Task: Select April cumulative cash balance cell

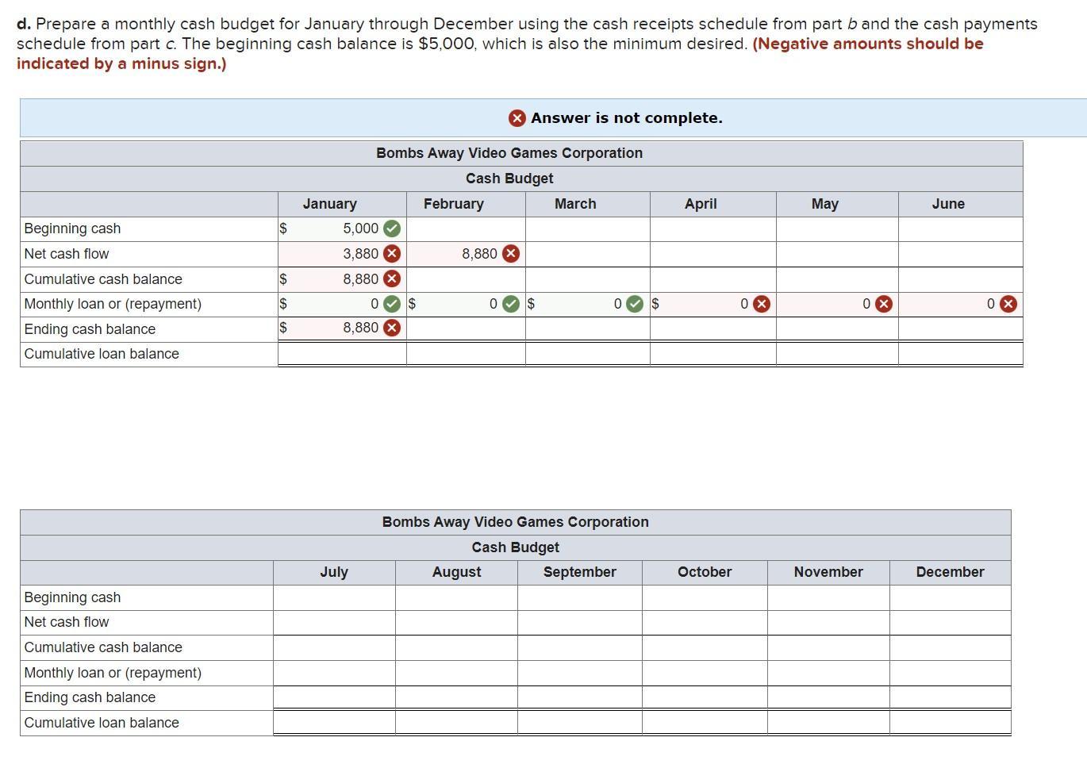Action: pyautogui.click(x=713, y=279)
